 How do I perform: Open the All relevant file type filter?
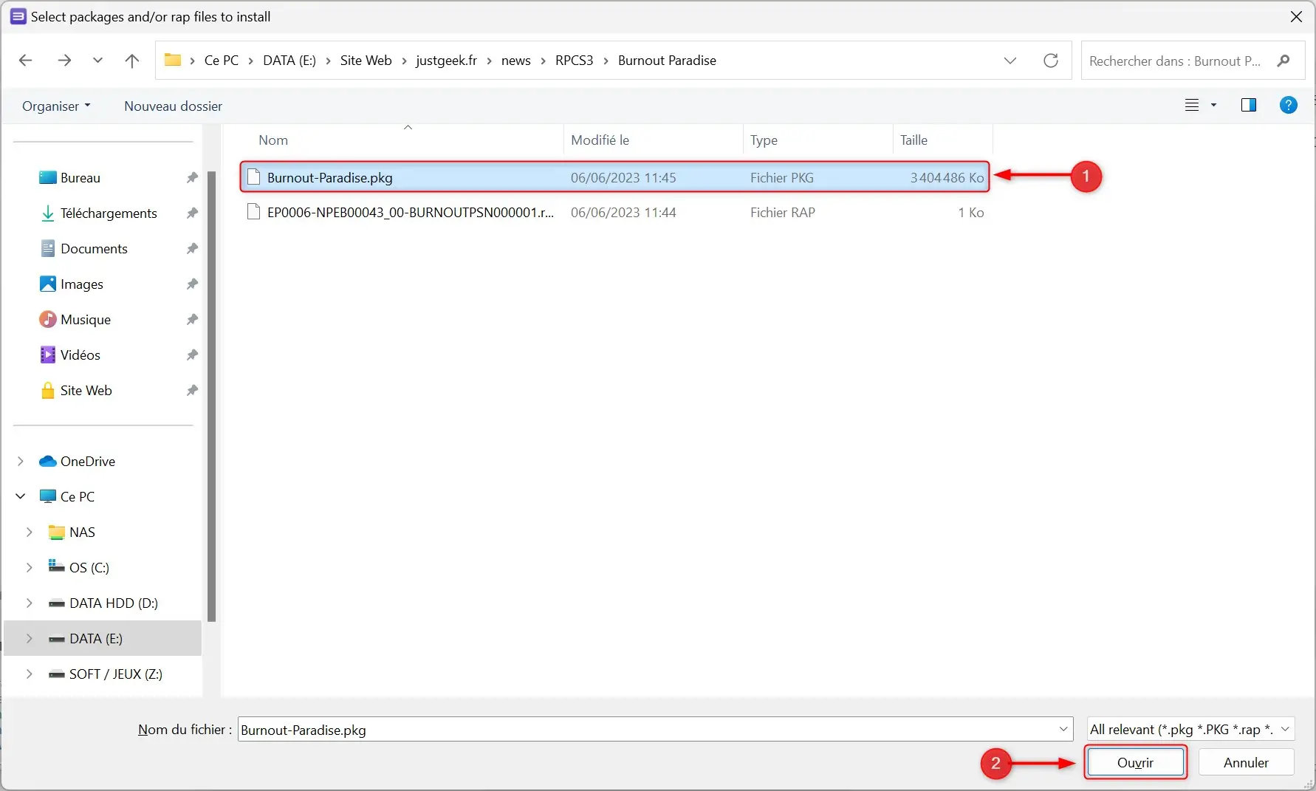[1191, 730]
